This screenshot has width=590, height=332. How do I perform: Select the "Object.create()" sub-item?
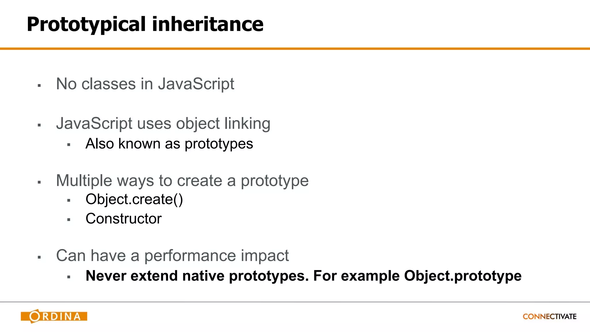134,199
